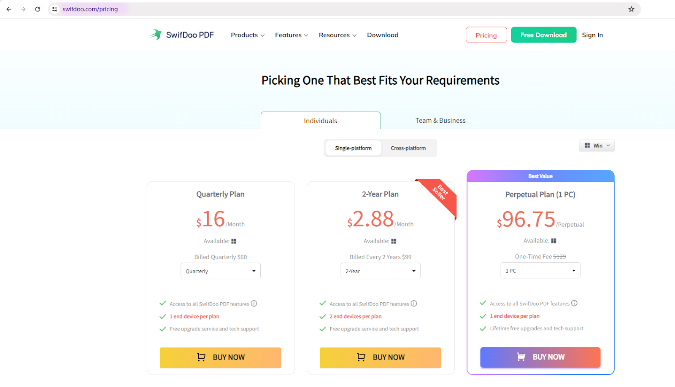
Task: Go back using the browser arrow
Action: click(9, 9)
